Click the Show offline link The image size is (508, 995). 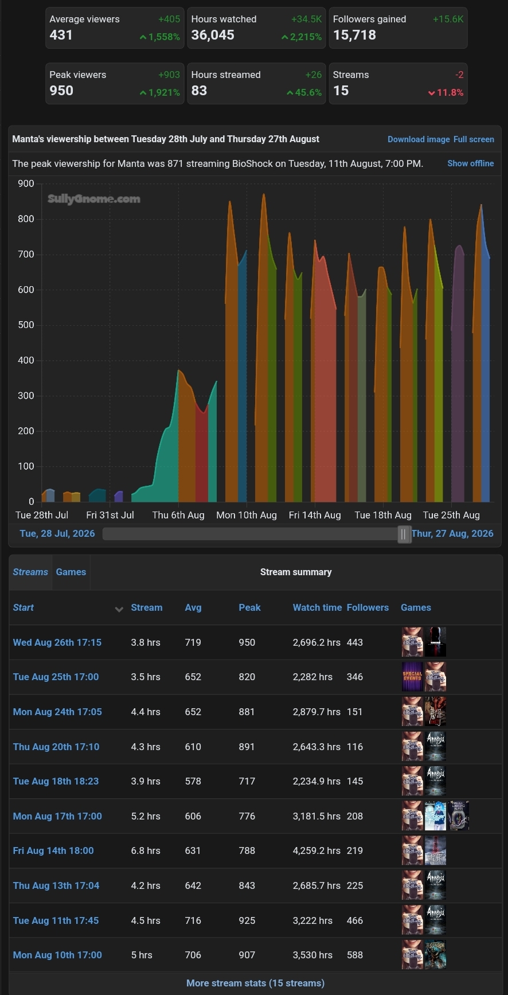pos(471,163)
